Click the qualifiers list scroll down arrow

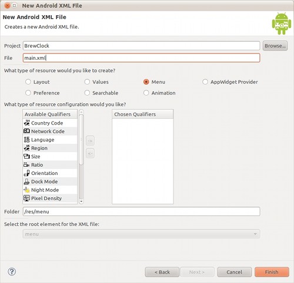pos(81,201)
